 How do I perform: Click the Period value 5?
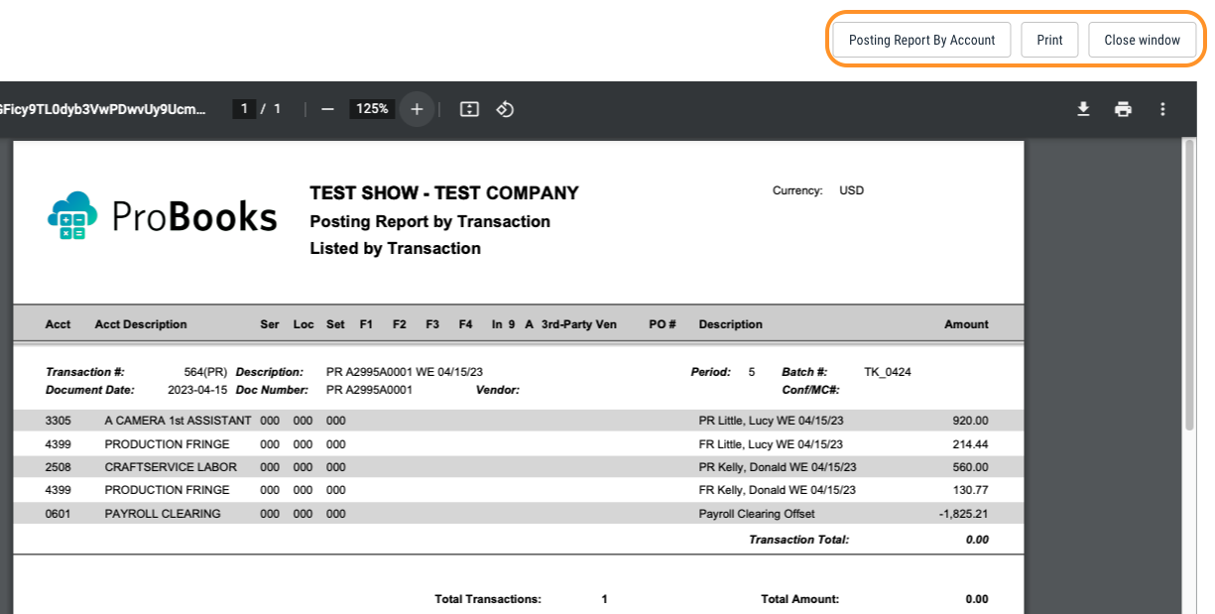point(752,372)
